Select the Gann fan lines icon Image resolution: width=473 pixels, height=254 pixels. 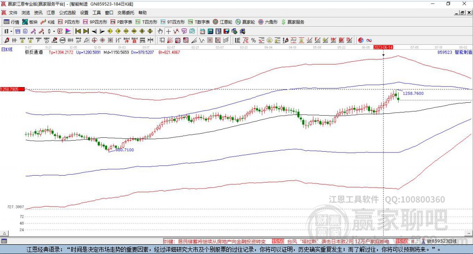[170, 40]
